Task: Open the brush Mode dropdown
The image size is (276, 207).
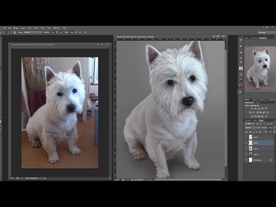Action: [33, 32]
